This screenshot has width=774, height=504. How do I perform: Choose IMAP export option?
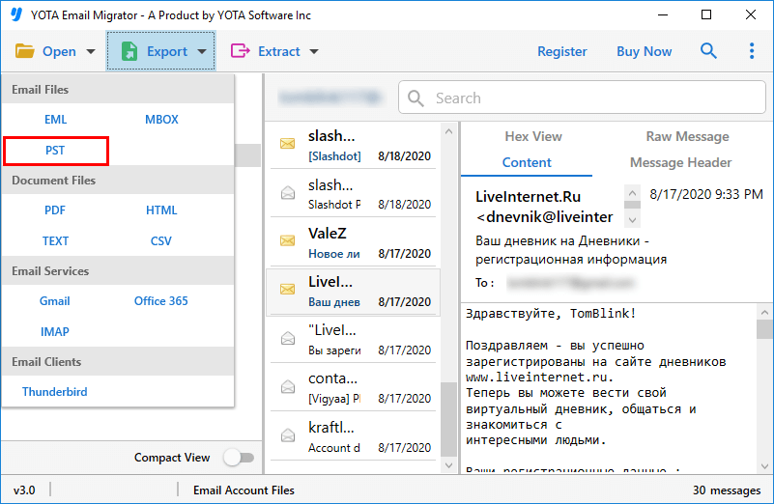55,332
